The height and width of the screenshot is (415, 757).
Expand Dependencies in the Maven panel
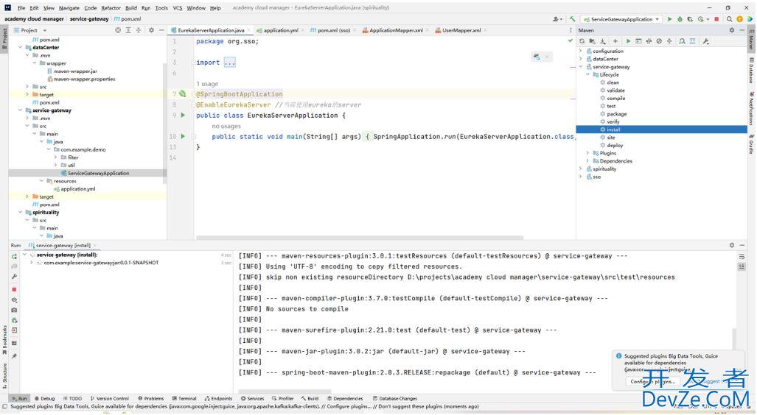tap(587, 161)
